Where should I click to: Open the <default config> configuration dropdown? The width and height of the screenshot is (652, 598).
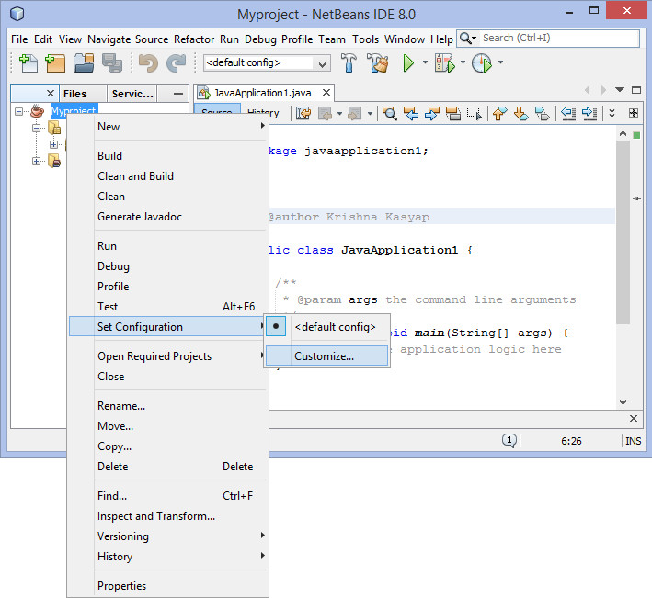(267, 63)
